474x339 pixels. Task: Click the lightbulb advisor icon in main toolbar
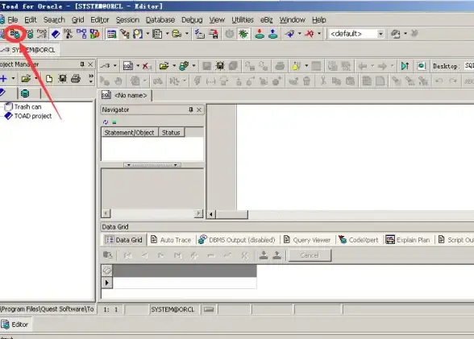click(x=138, y=34)
